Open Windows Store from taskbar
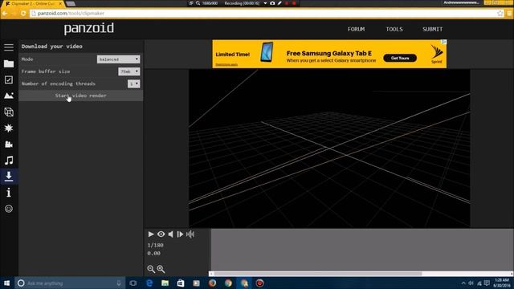Viewport: 514px width, 289px height. (x=181, y=283)
